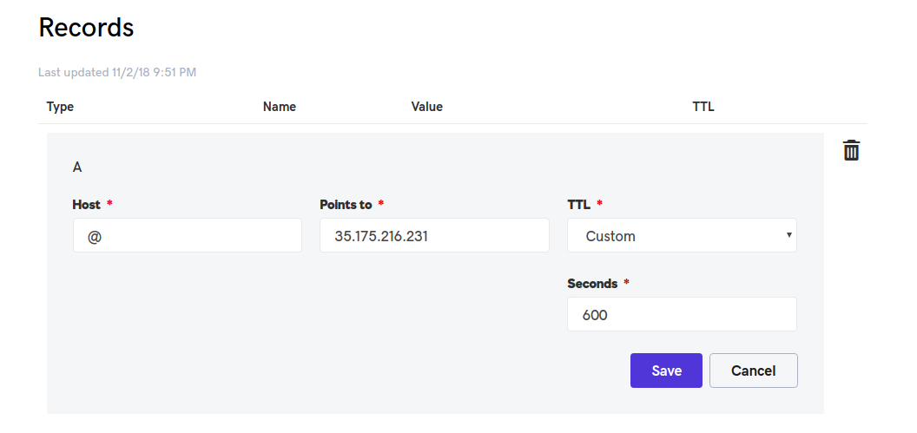This screenshot has height=433, width=917.
Task: Click the Host field label
Action: click(87, 205)
